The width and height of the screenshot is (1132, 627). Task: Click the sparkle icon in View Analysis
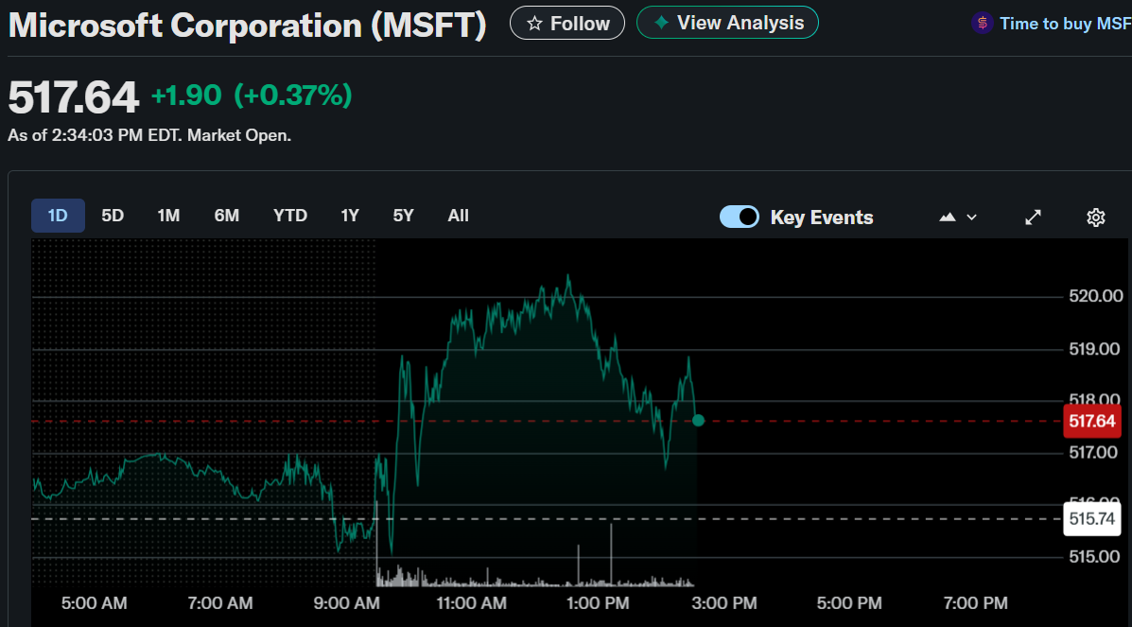point(662,23)
